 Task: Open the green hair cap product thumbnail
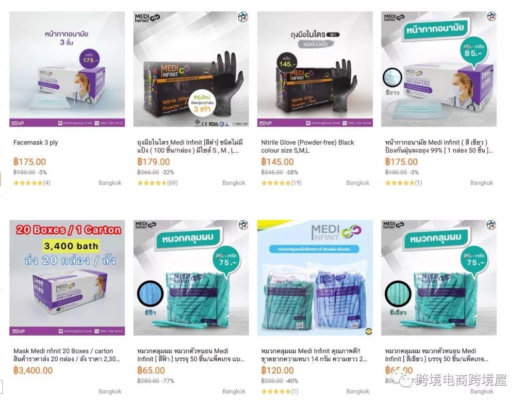click(439, 278)
